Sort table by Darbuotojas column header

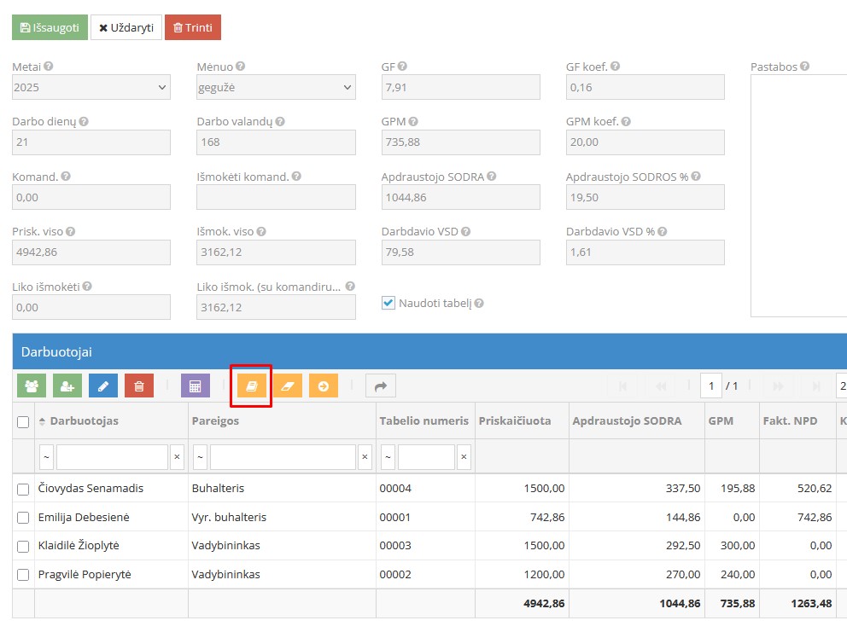tap(84, 420)
